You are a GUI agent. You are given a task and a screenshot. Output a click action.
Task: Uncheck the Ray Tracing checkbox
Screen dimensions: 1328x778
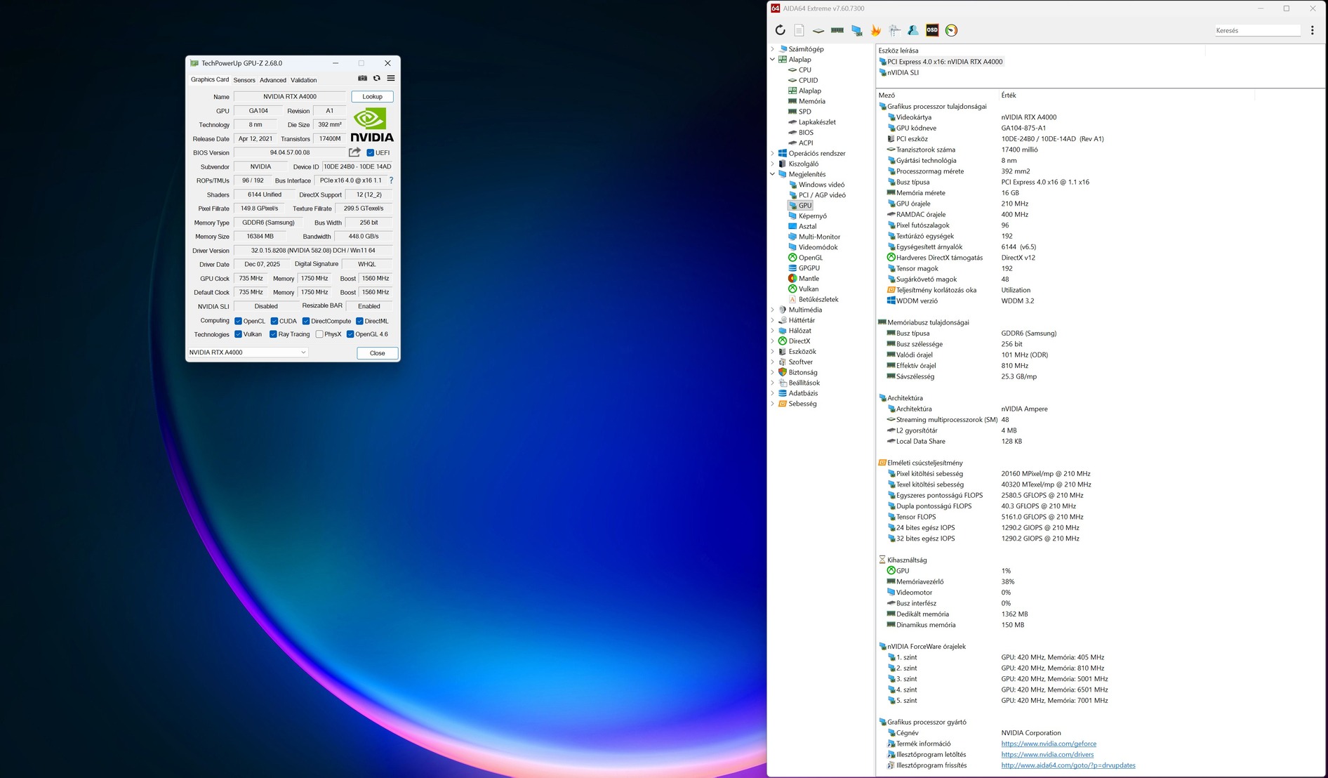273,334
